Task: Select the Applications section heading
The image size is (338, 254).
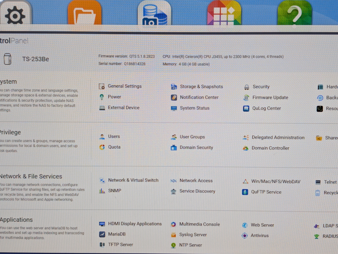Action: pyautogui.click(x=16, y=220)
